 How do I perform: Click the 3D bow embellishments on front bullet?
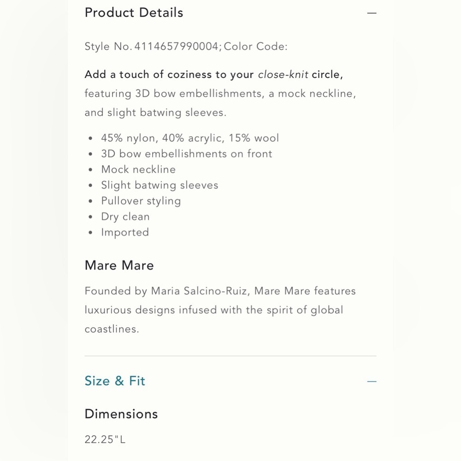(187, 154)
